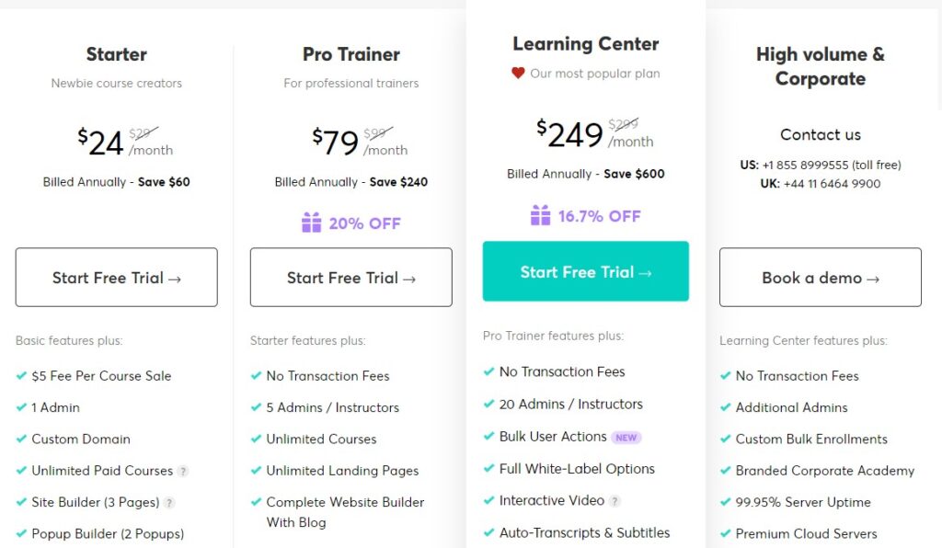Click the NEW badge on Bulk User Actions
This screenshot has width=942, height=548.
[x=626, y=438]
